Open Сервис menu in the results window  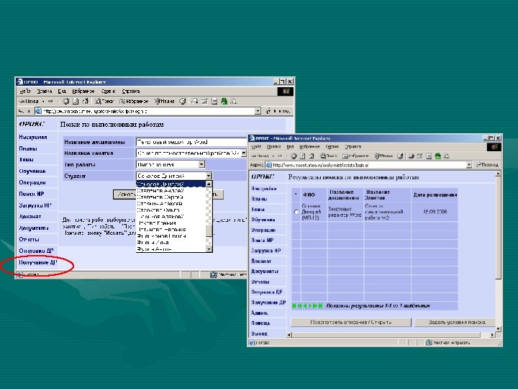coord(332,146)
